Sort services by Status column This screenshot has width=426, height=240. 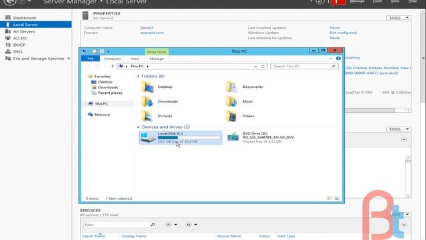click(x=264, y=236)
